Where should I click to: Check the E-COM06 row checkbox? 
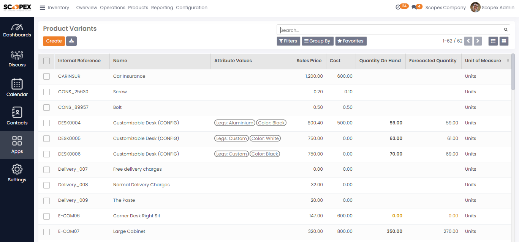pos(46,216)
